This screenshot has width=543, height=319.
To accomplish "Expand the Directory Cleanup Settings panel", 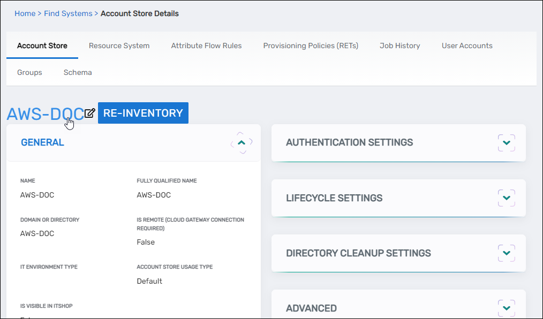I will pyautogui.click(x=506, y=253).
